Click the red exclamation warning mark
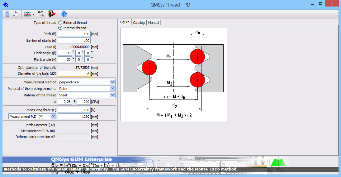 100,74
